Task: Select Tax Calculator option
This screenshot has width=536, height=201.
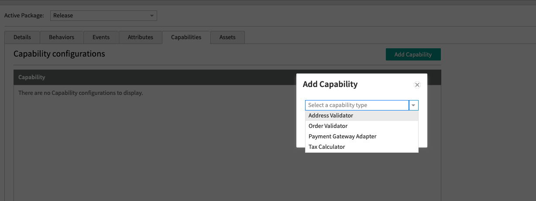Action: click(361, 147)
